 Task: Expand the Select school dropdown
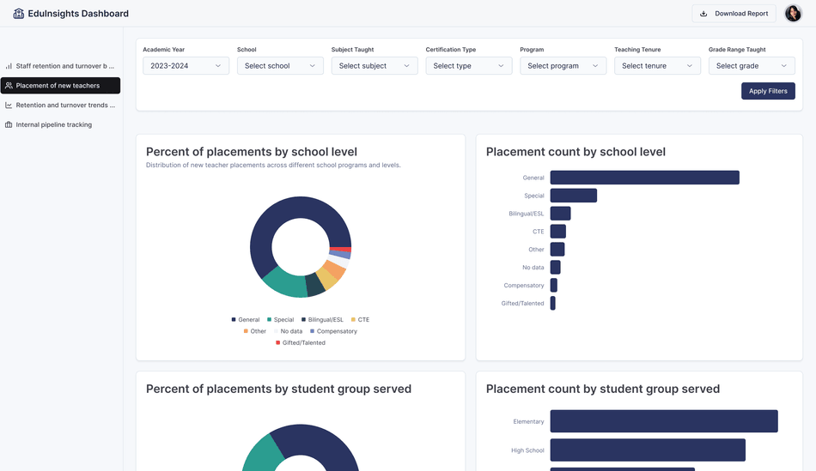point(280,66)
